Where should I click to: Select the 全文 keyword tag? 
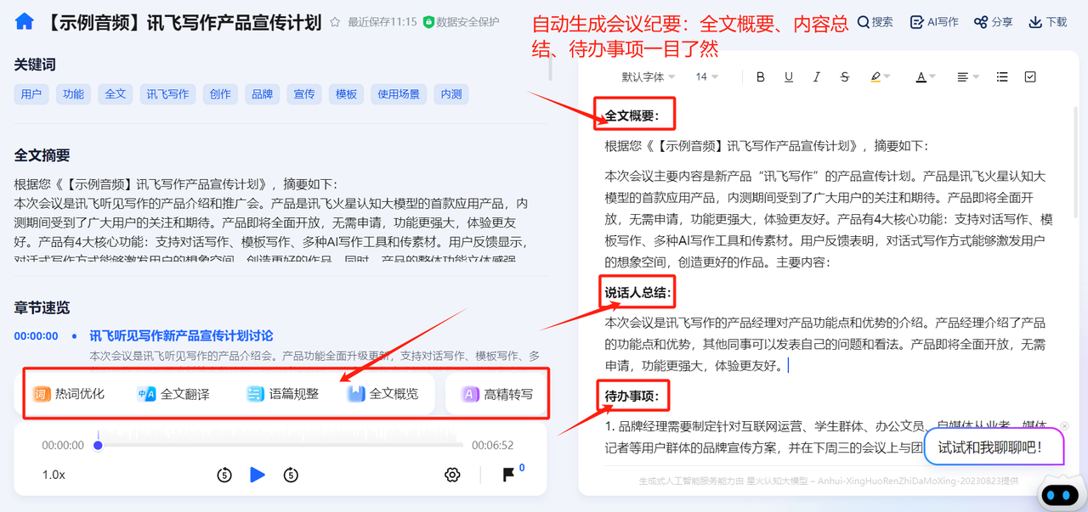[116, 94]
